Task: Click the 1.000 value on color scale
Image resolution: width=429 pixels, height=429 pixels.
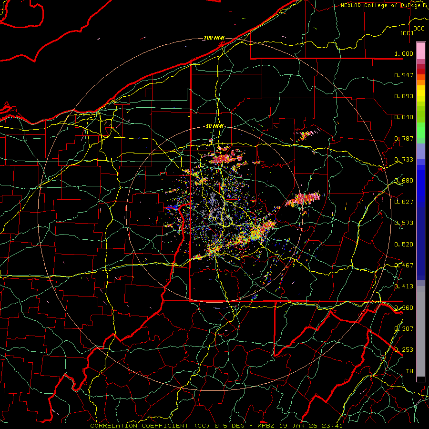Action: [x=404, y=53]
